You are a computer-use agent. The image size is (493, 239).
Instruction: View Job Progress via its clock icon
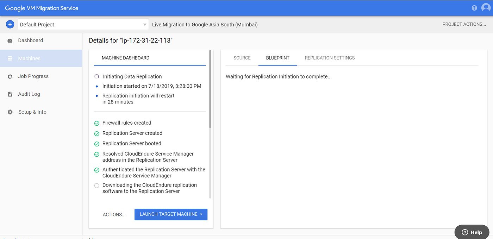10,76
